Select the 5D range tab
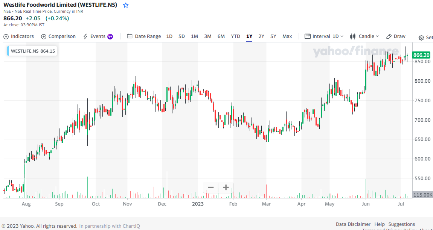433x230 pixels. pyautogui.click(x=181, y=36)
